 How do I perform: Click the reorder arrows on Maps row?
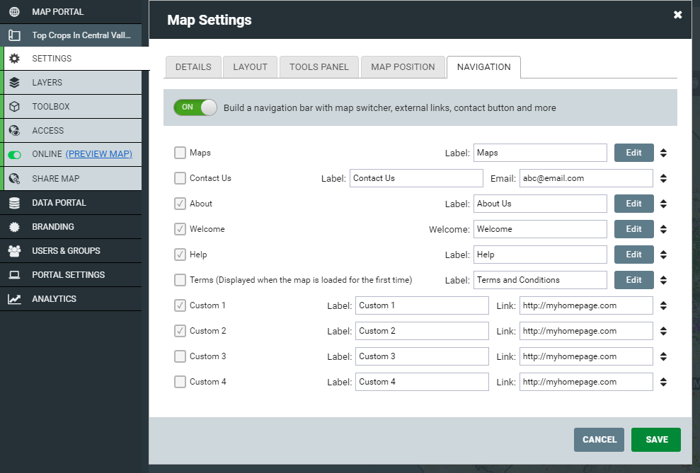click(663, 153)
